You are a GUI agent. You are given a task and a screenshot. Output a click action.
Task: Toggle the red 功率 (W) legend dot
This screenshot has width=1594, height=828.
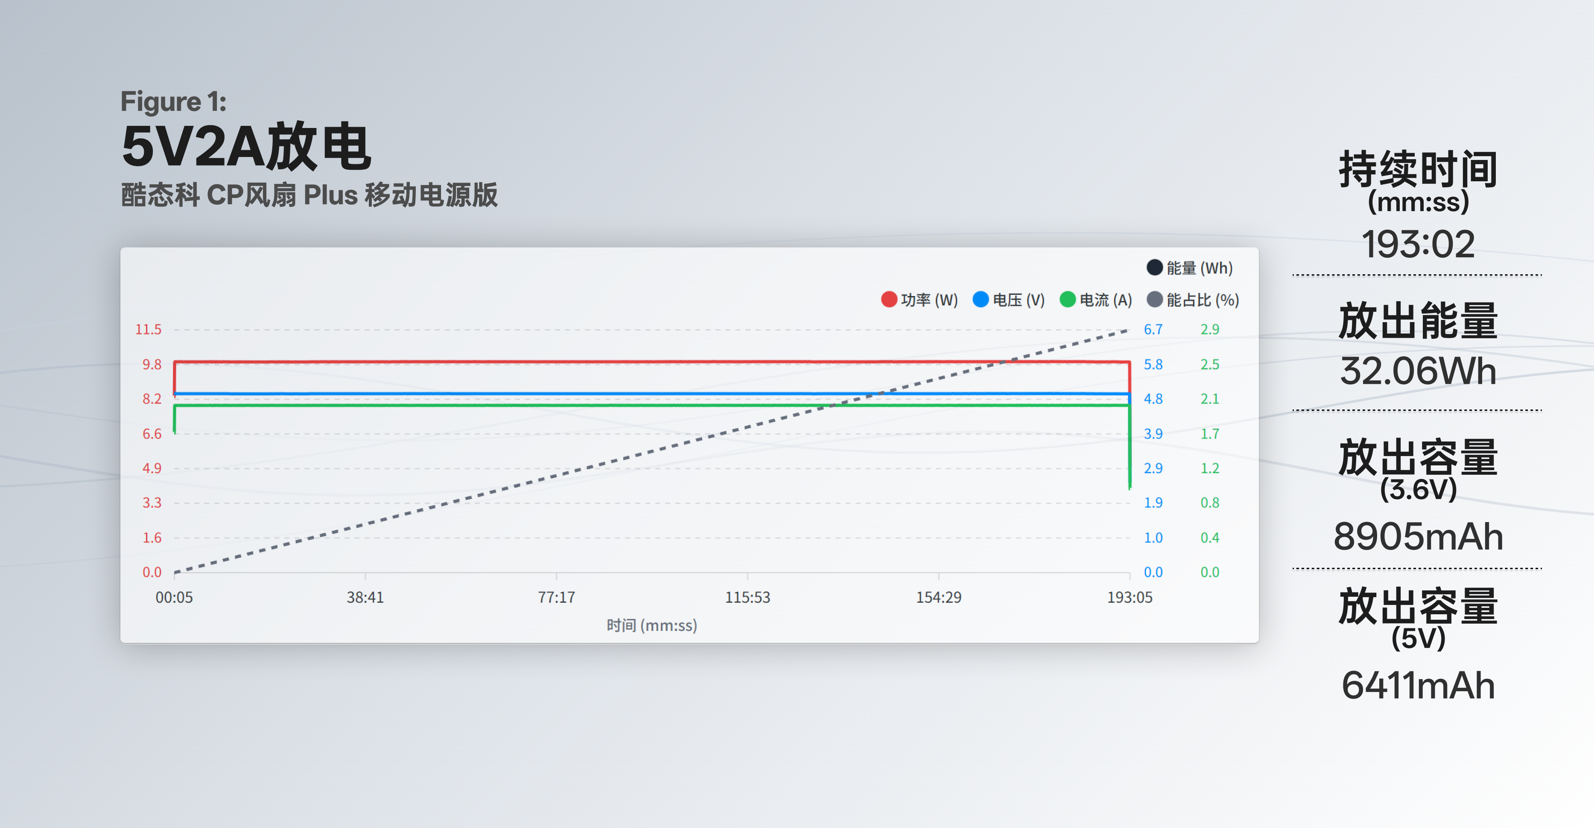point(889,299)
